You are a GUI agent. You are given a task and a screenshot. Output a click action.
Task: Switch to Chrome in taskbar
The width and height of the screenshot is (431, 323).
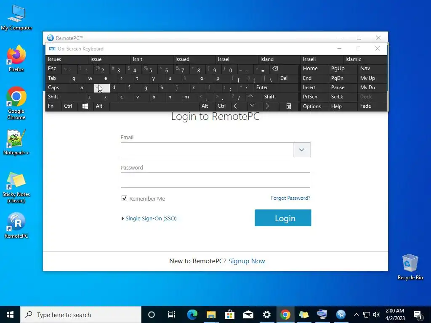click(x=285, y=315)
